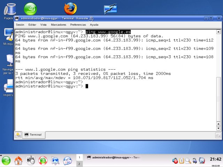
Task: Click the 3 packets transmitted line
Action: 93,73
